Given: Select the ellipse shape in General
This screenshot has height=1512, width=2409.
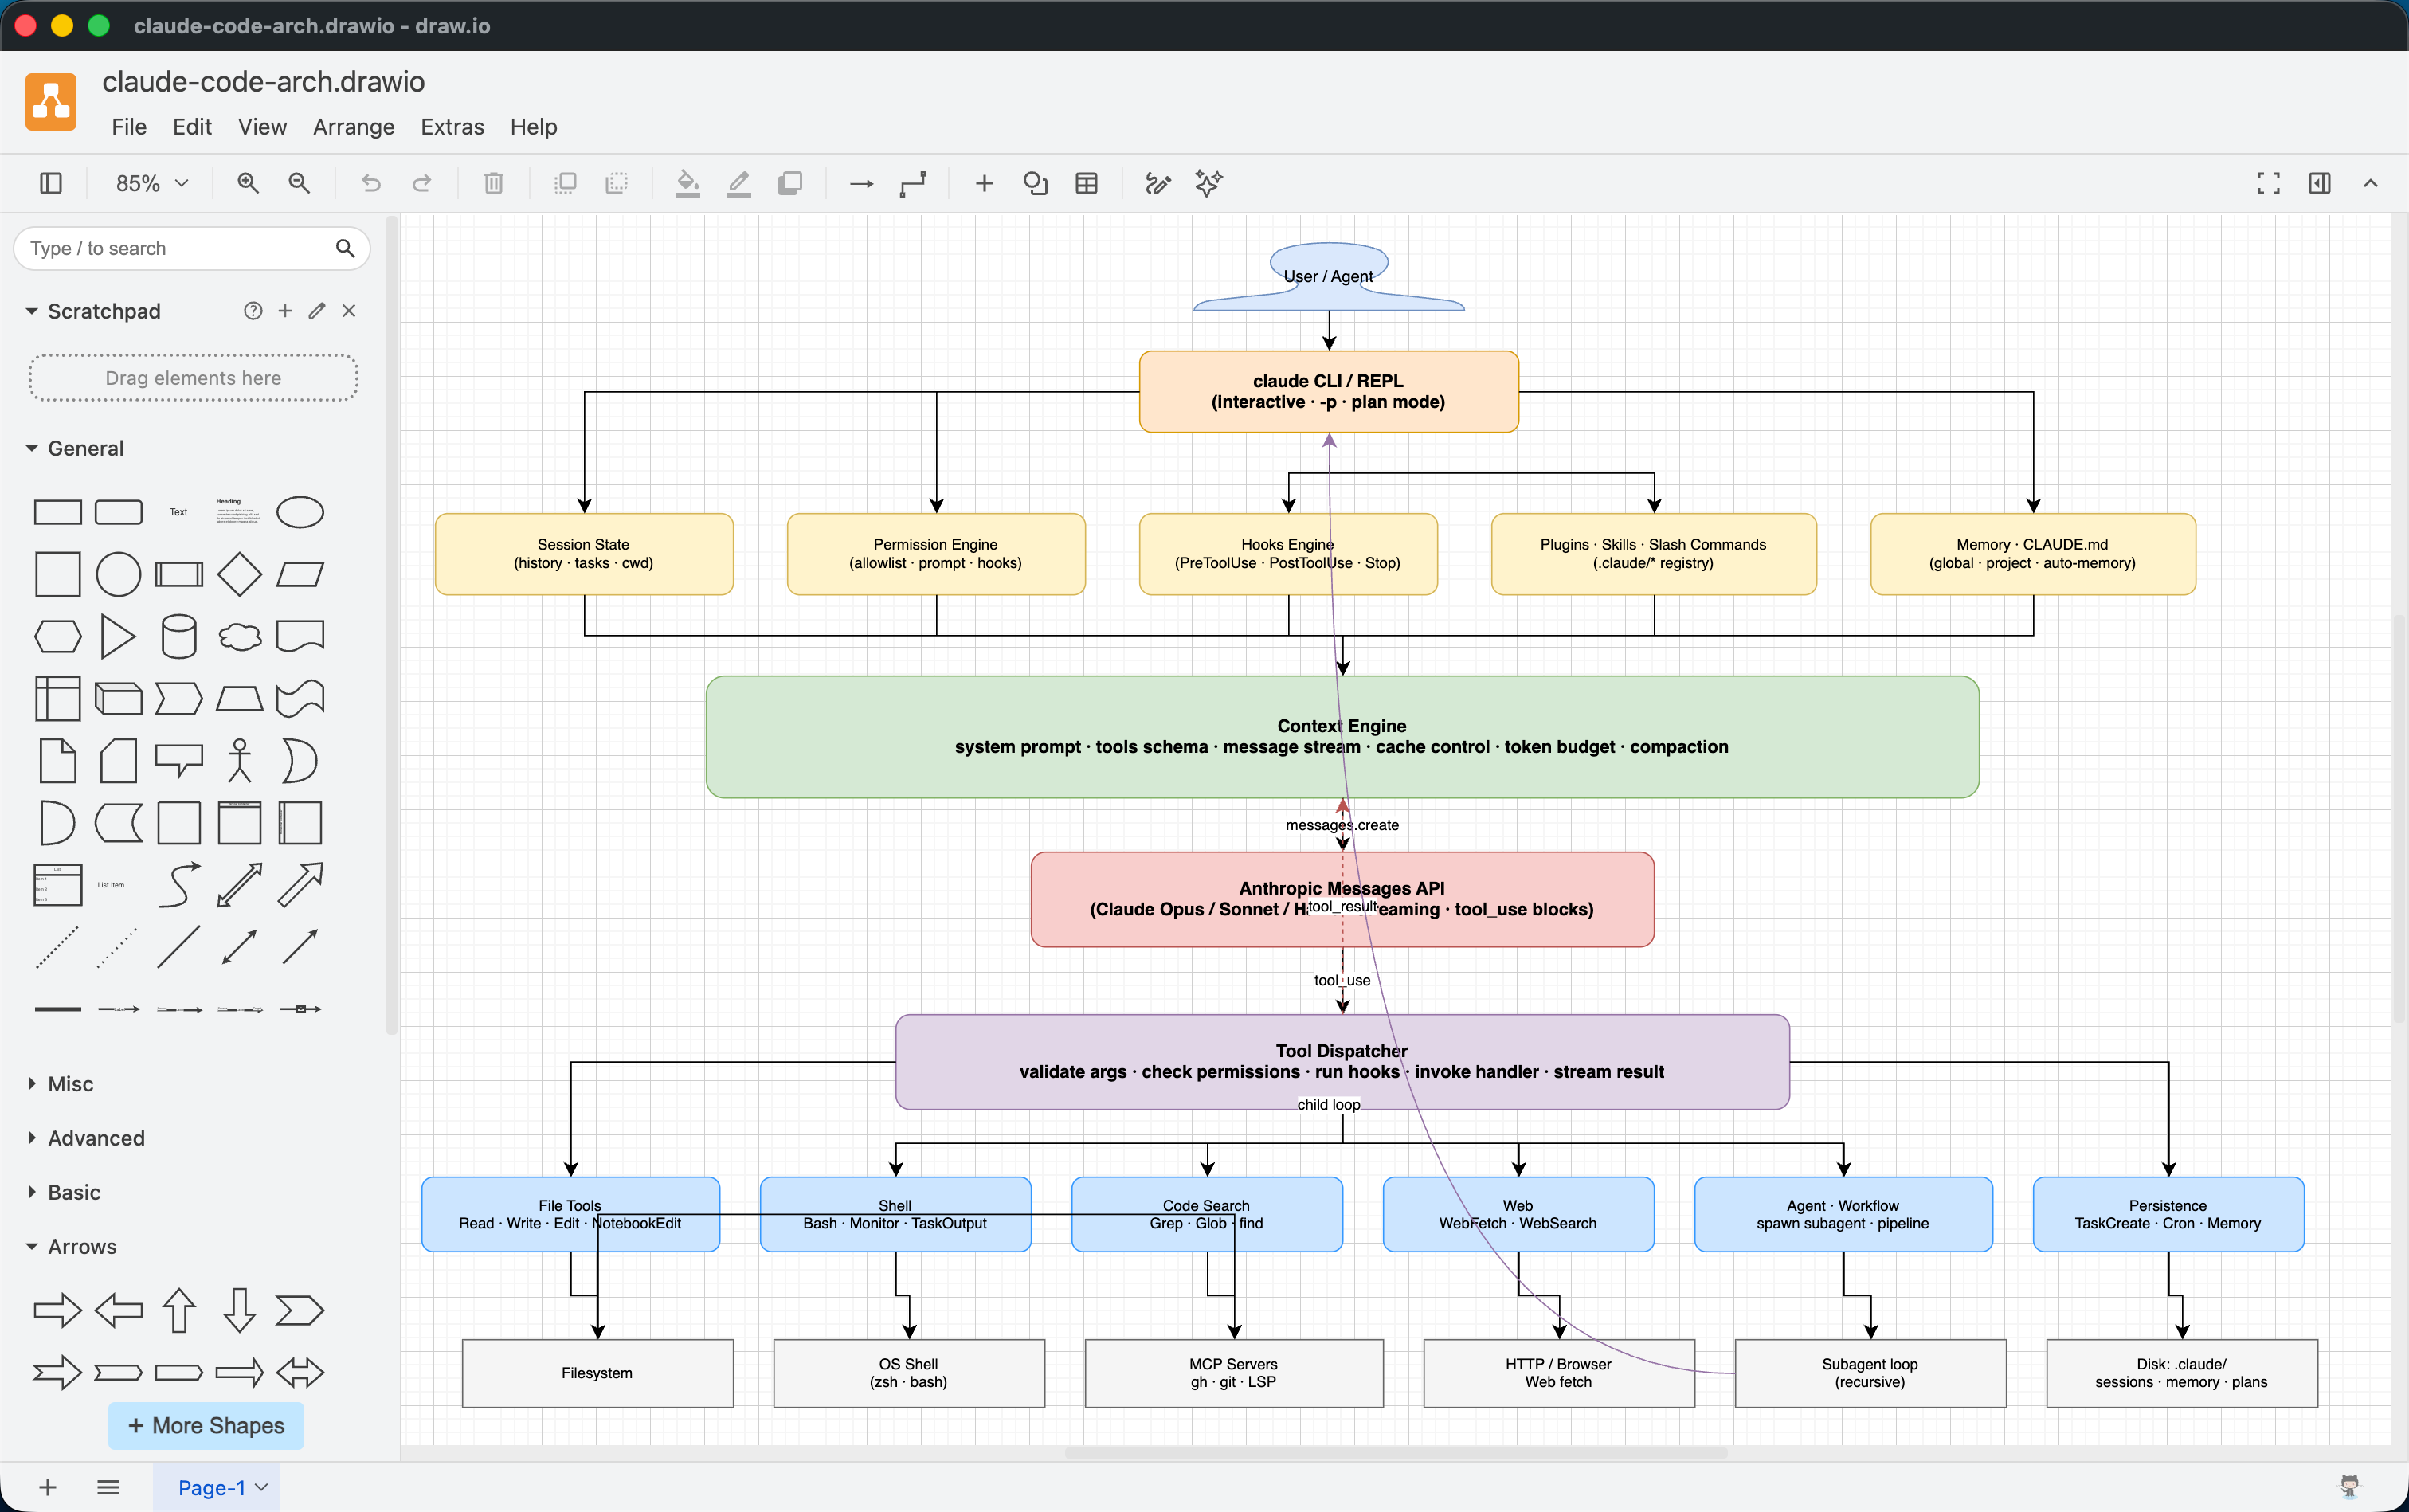Looking at the screenshot, I should click(x=300, y=512).
